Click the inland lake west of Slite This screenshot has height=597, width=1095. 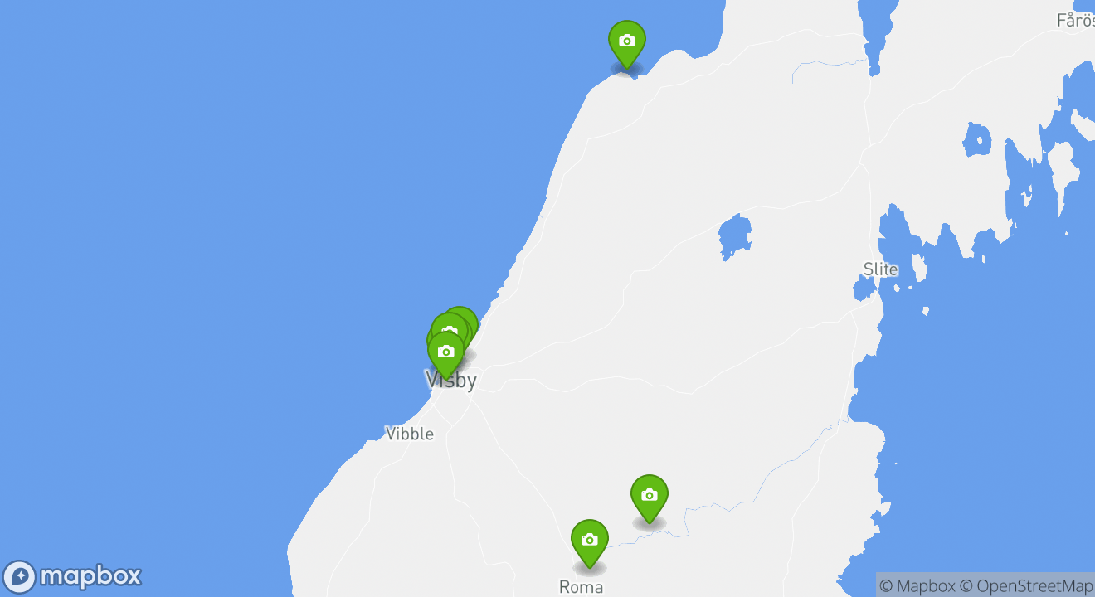[734, 235]
